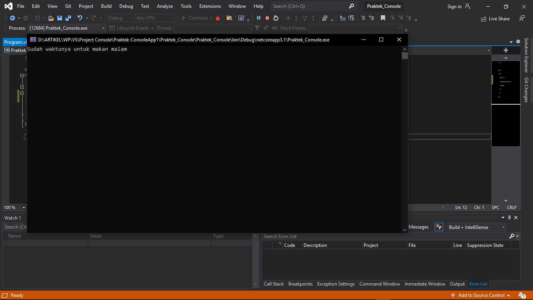
Task: Click the Search Error List field
Action: click(x=385, y=236)
